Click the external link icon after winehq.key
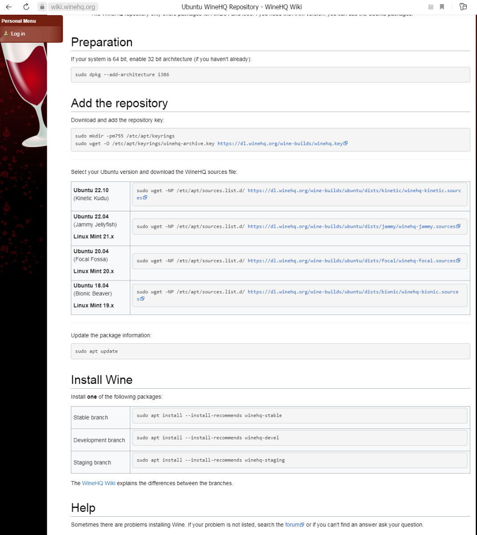 tap(345, 143)
